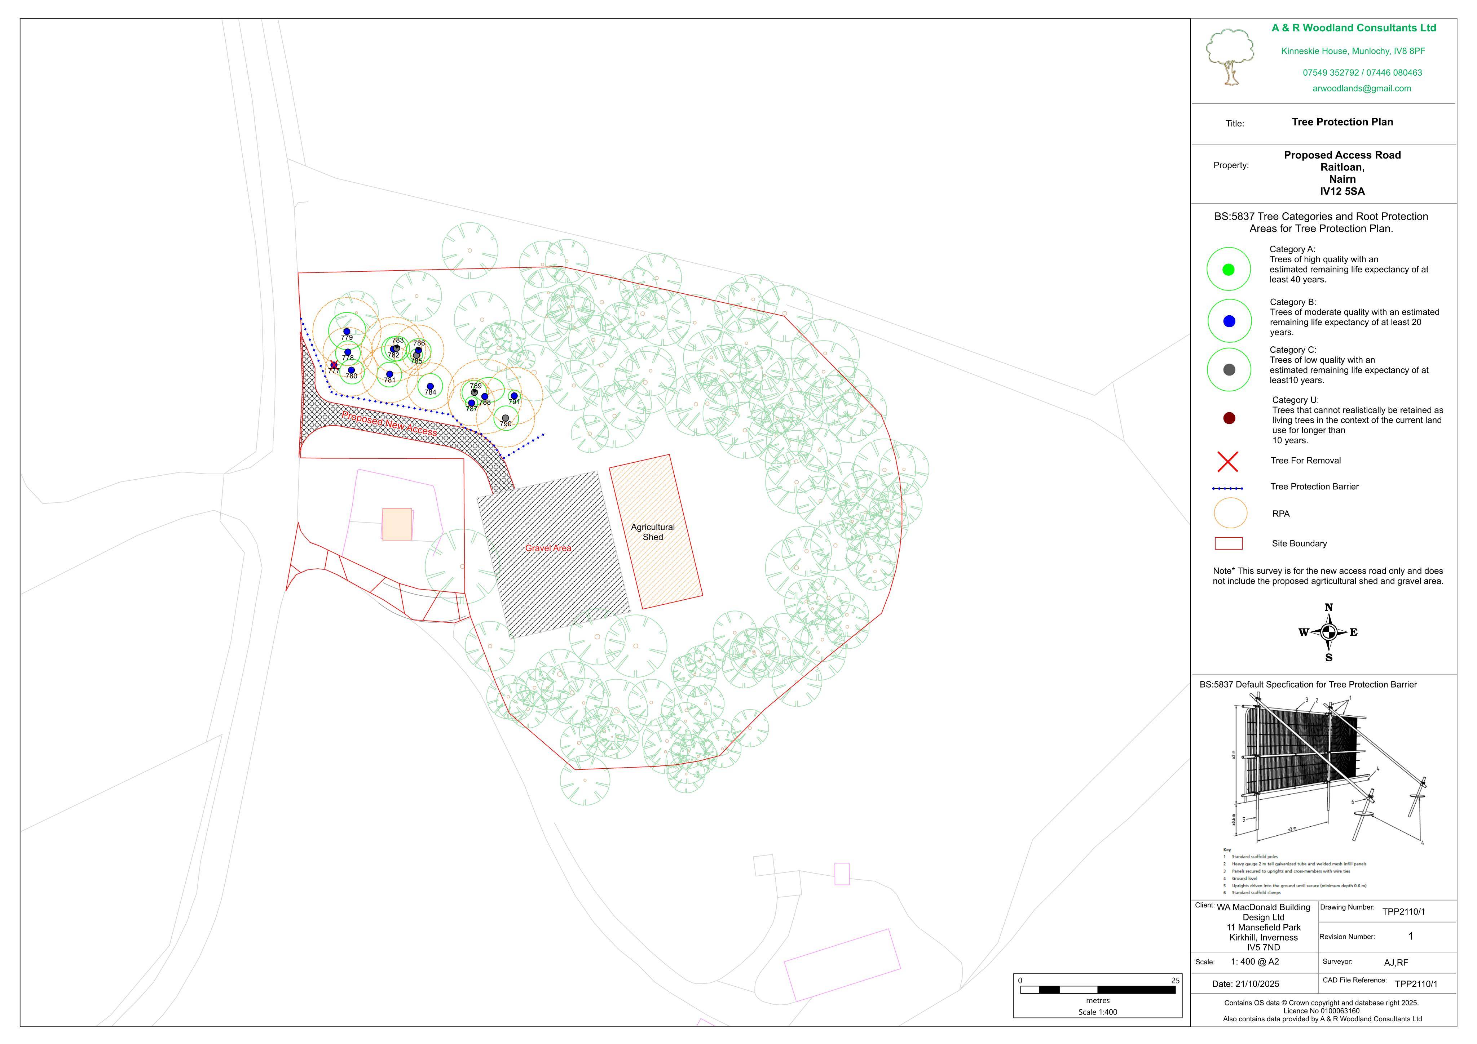The height and width of the screenshot is (1044, 1477).
Task: Select tree marker 784 on the plan
Action: click(430, 386)
